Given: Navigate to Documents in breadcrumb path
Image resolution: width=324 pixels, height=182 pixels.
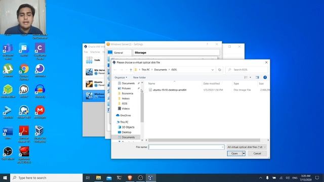Looking at the screenshot, I should (x=160, y=70).
